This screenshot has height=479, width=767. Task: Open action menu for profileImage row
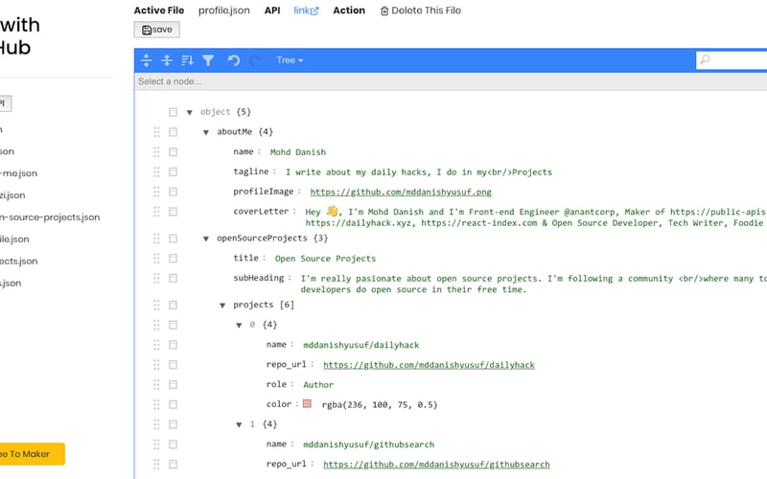173,192
